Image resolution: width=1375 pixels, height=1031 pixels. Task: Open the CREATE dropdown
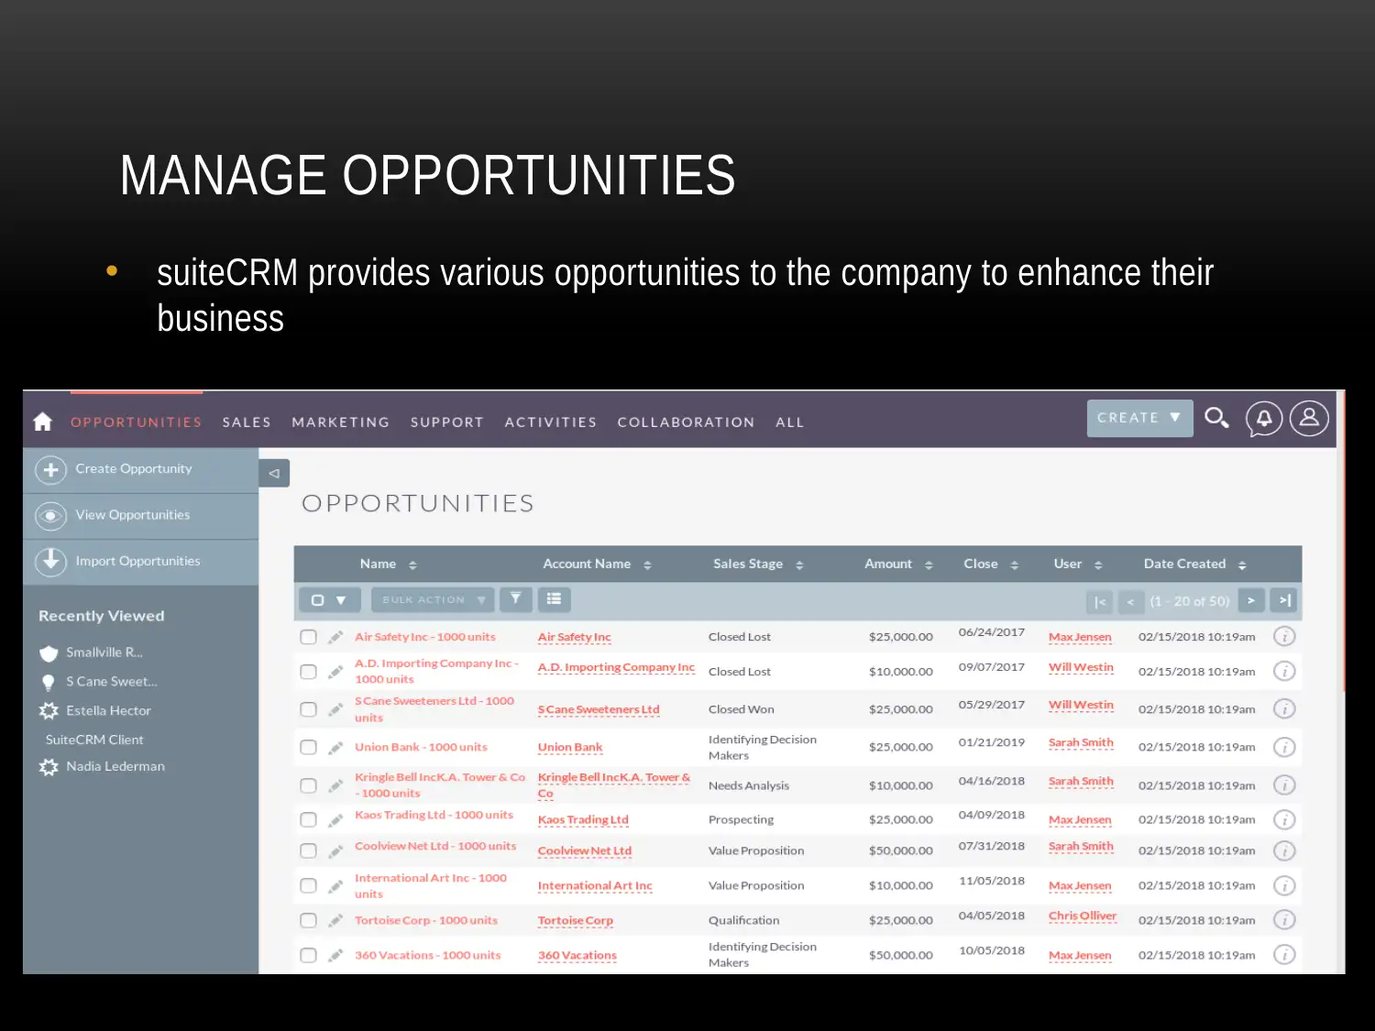tap(1139, 418)
